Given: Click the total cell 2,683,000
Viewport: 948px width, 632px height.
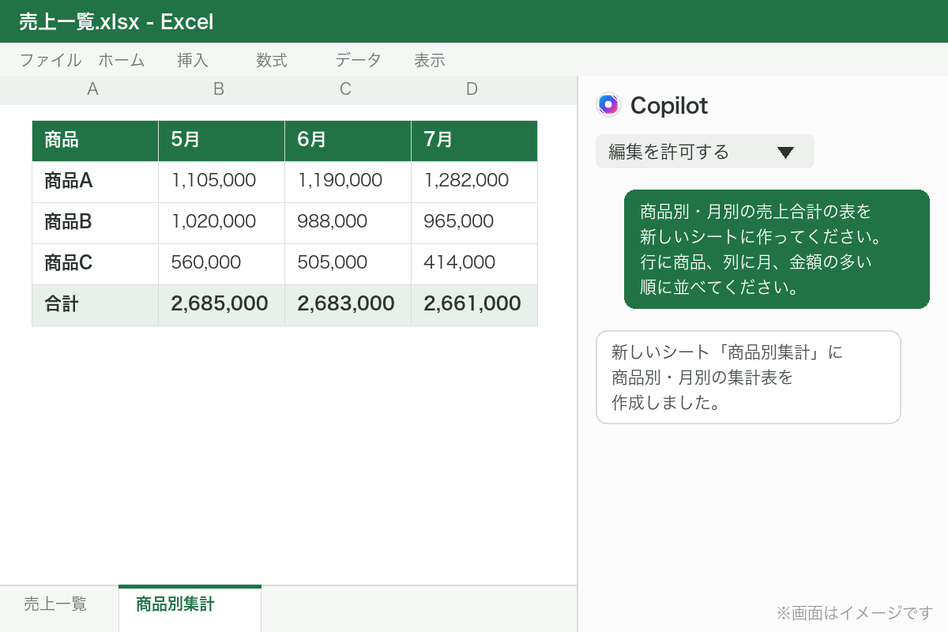Looking at the screenshot, I should [x=348, y=305].
